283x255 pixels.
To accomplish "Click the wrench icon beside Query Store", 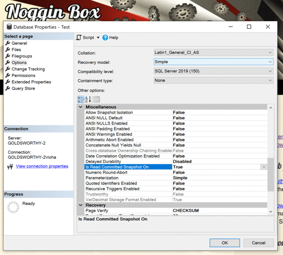I will 8,88.
